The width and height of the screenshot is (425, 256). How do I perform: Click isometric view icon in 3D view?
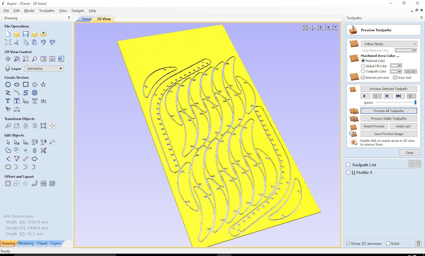(312, 27)
